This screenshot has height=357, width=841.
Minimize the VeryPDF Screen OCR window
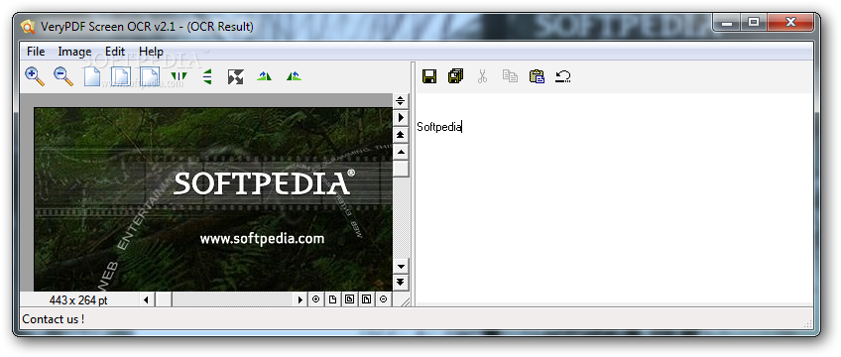pyautogui.click(x=727, y=23)
